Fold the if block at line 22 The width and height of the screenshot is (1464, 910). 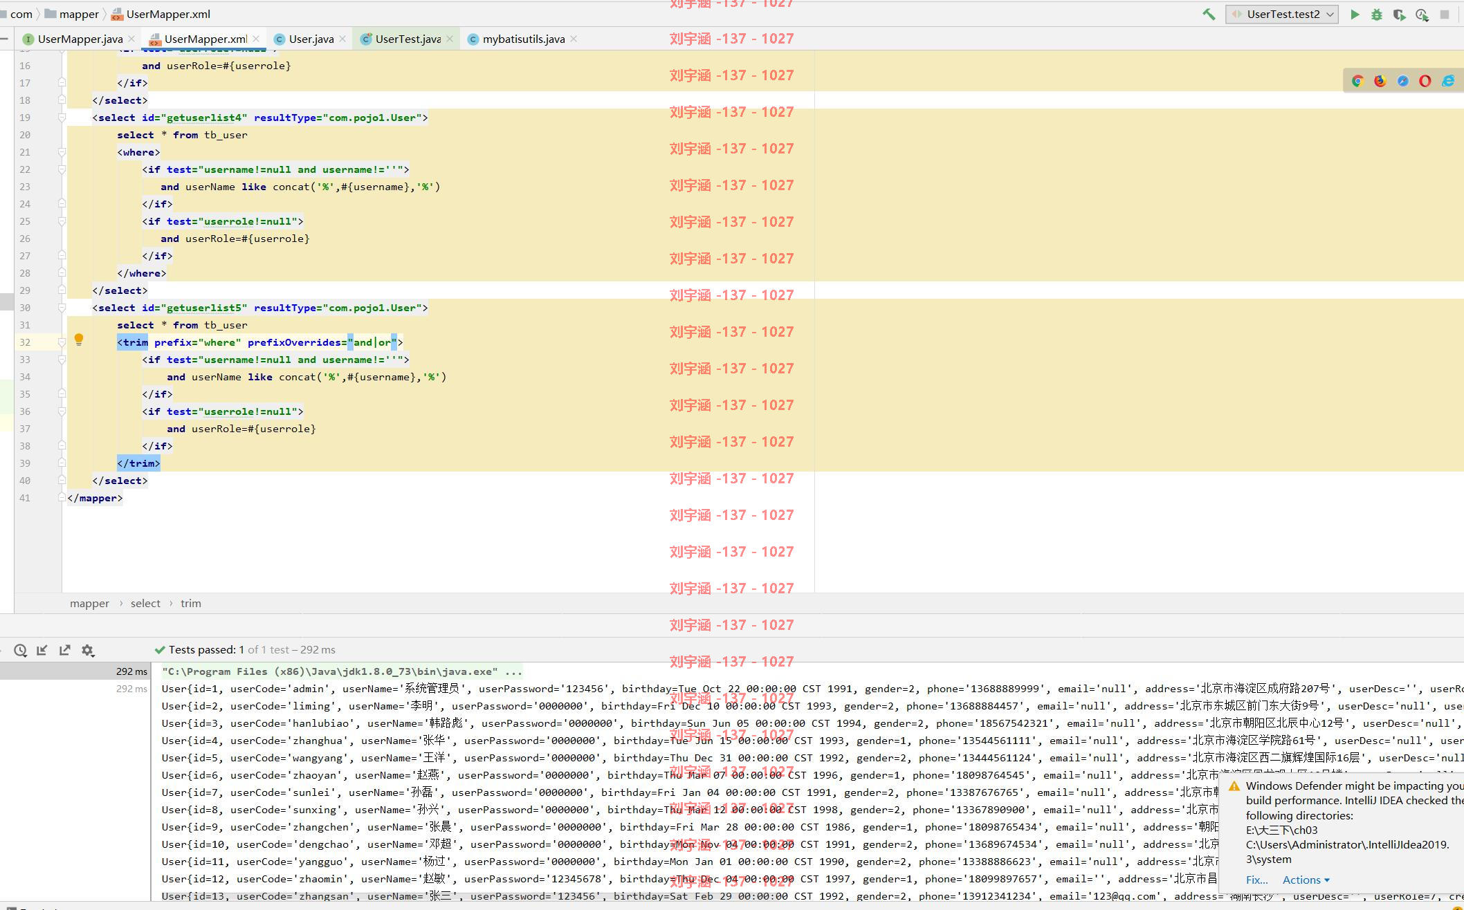62,169
